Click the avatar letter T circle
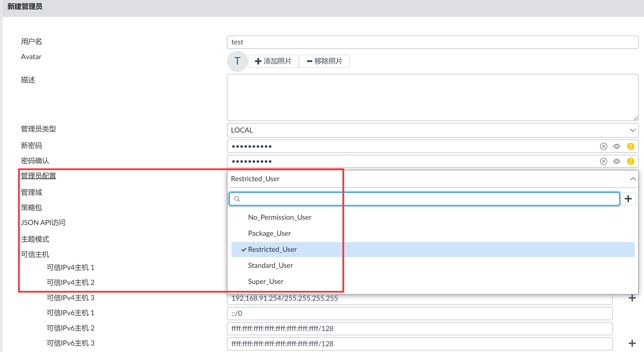The width and height of the screenshot is (644, 352). click(237, 61)
